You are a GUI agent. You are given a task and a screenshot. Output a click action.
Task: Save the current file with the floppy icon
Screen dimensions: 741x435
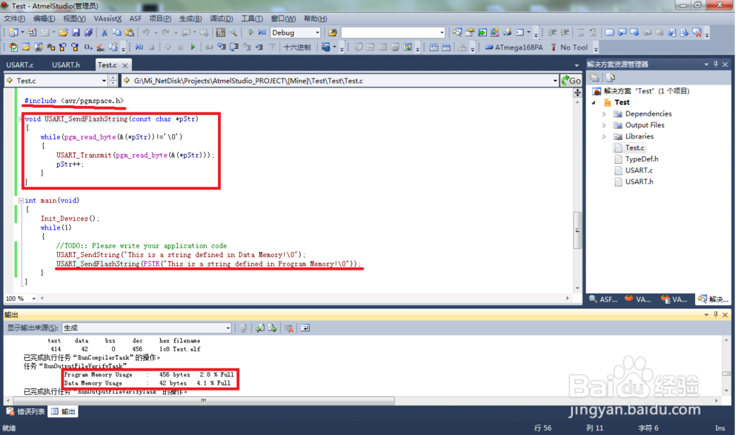76,33
